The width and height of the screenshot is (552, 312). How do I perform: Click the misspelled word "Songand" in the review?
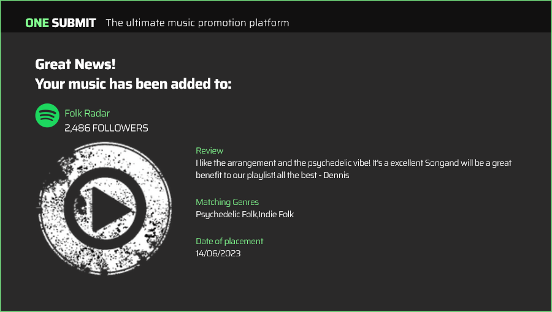[434, 163]
